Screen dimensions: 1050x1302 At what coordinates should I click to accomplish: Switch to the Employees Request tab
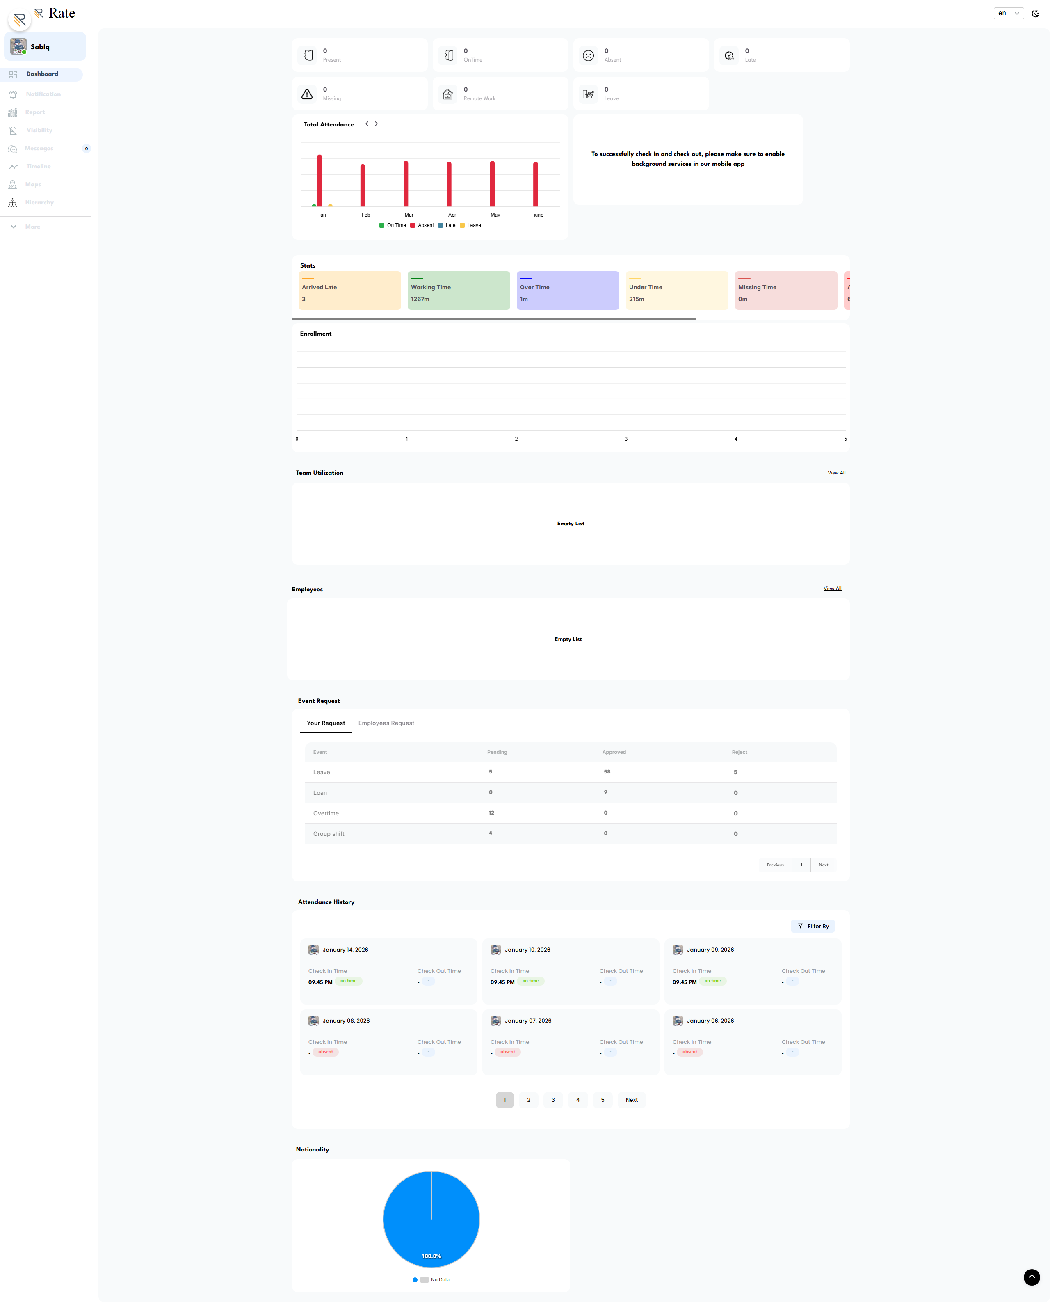(x=386, y=723)
